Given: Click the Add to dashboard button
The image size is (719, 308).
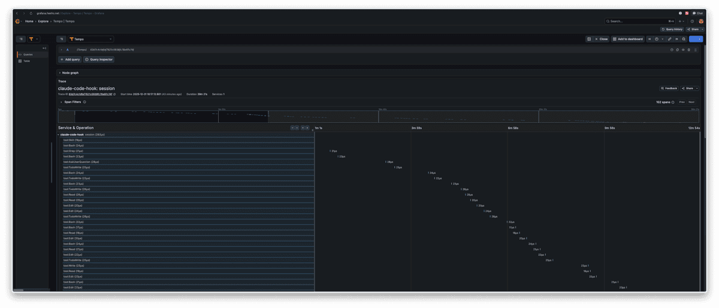Looking at the screenshot, I should 627,39.
